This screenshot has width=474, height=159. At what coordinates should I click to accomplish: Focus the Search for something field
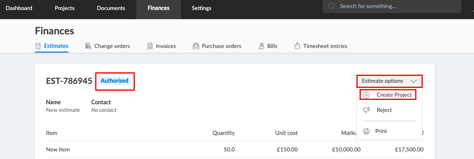392,6
